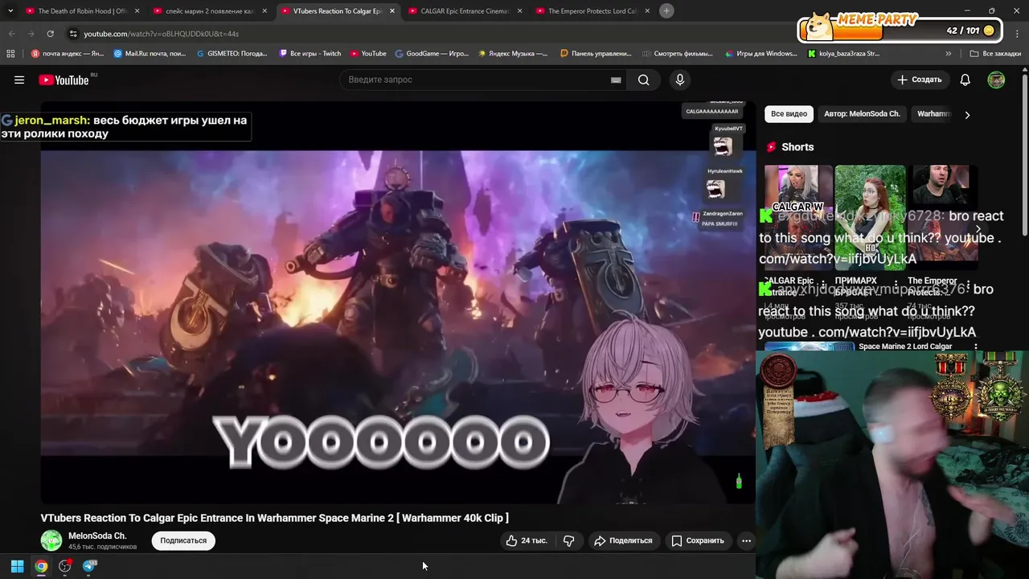Open the taskbar app next to Chrome
Image resolution: width=1029 pixels, height=579 pixels.
[x=65, y=566]
